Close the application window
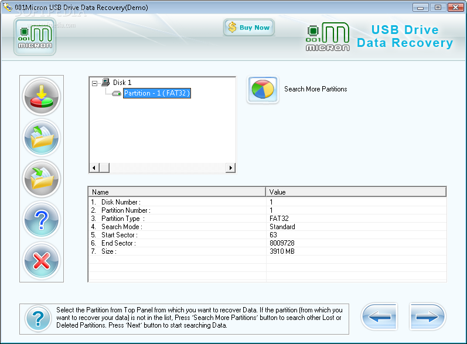Screen dimensions: 467x344 click(455, 8)
